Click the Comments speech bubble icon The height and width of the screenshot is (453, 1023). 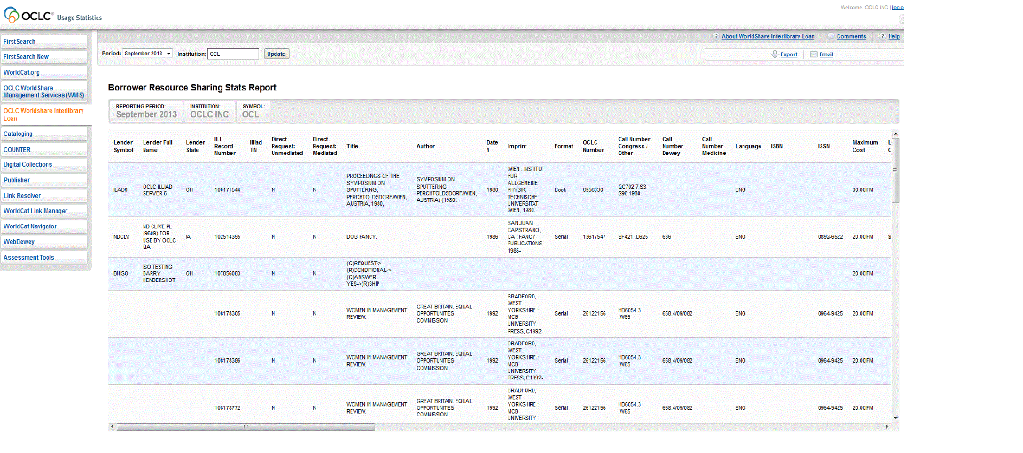(x=831, y=36)
